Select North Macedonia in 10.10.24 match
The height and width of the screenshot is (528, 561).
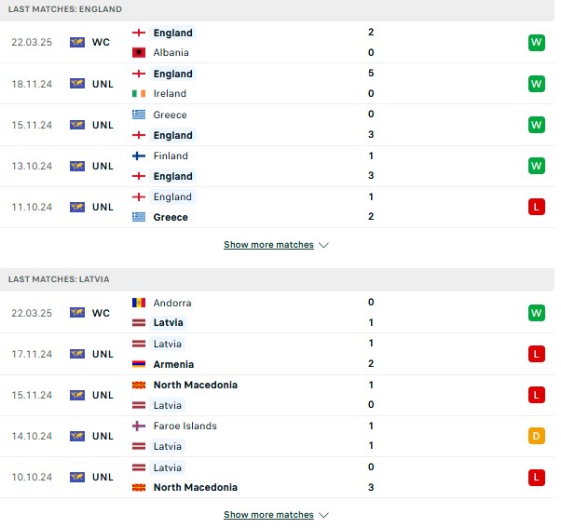(x=196, y=487)
